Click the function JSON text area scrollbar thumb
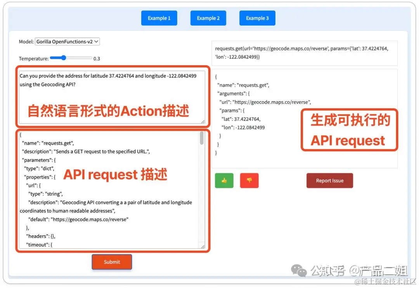Image resolution: width=419 pixels, height=288 pixels. click(x=202, y=138)
